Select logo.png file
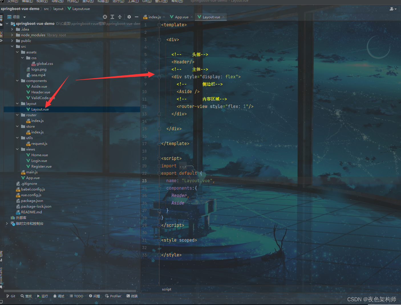The width and height of the screenshot is (401, 305). pos(36,69)
